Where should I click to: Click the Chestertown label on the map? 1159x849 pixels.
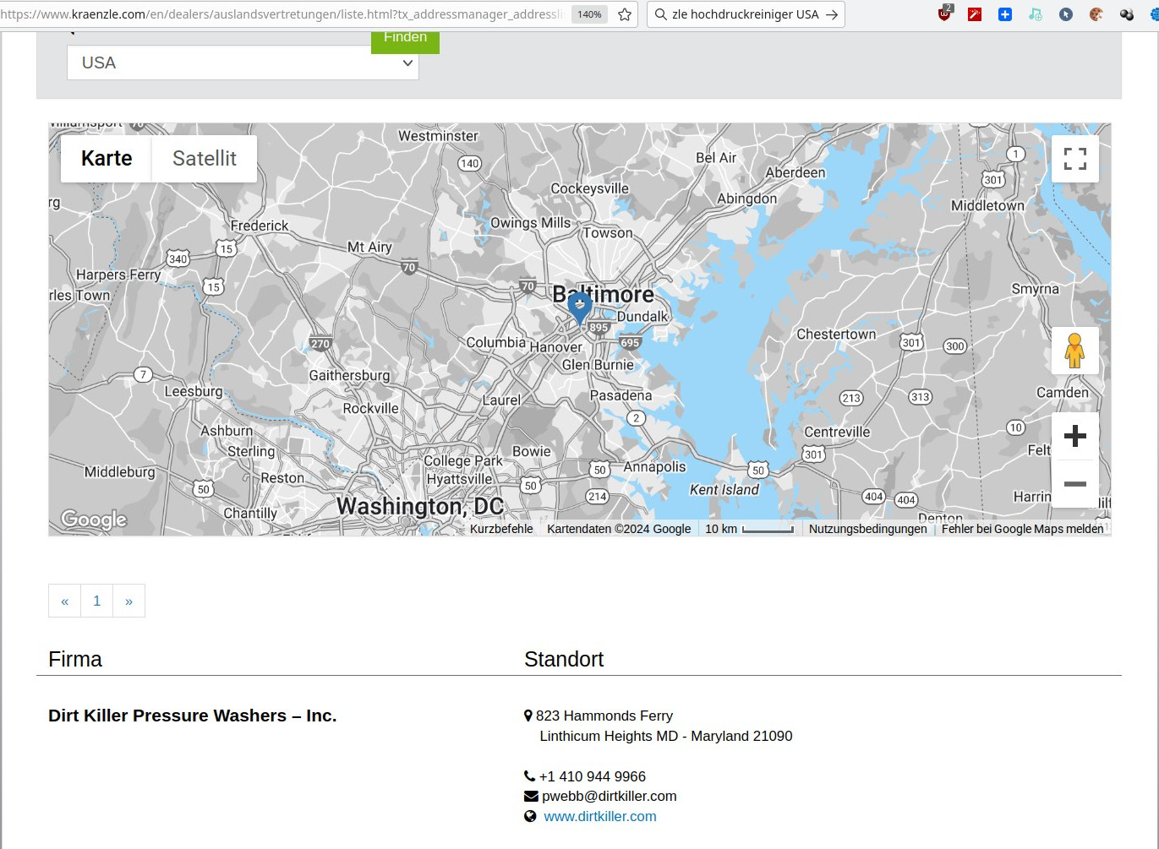(x=836, y=334)
